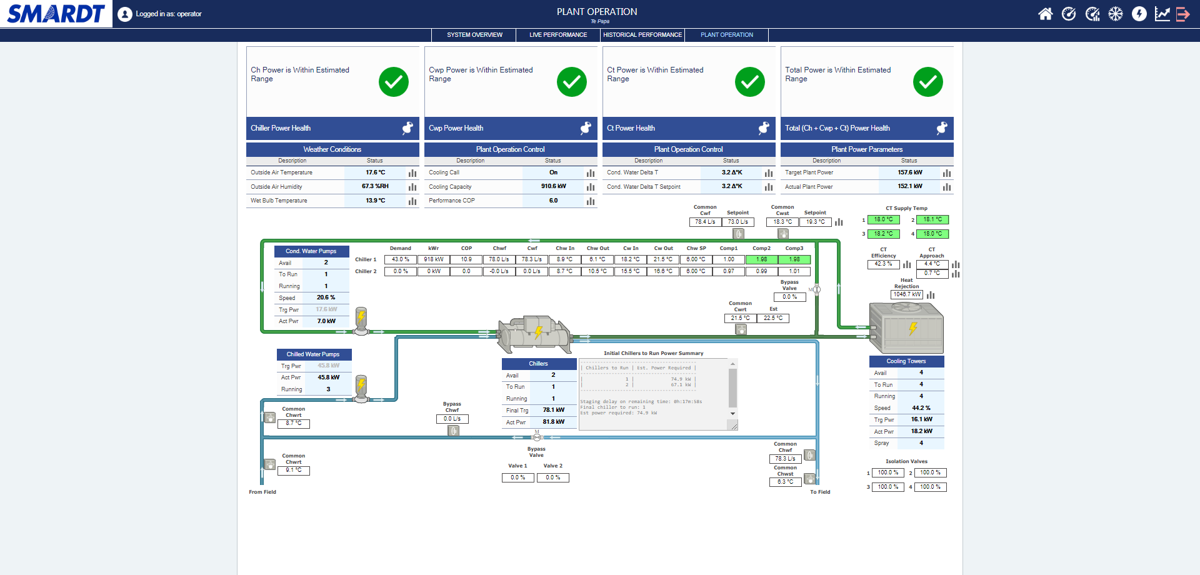Image resolution: width=1200 pixels, height=575 pixels.
Task: Click the Chiller 1 Comp2 green value
Action: click(761, 259)
